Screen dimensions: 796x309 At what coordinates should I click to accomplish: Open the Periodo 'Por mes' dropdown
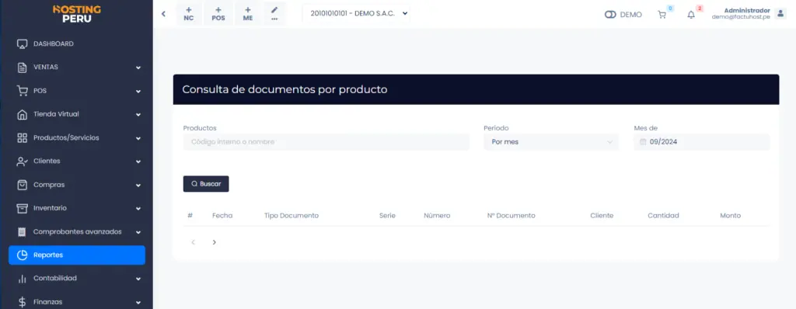coord(551,142)
